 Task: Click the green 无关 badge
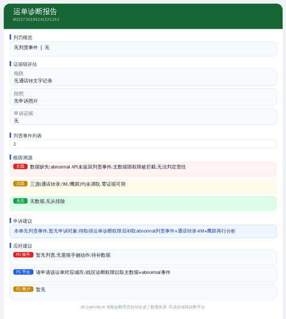[21, 201]
